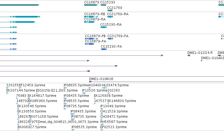
Task: Click the CG16879 gene feature
Action: 91,5
